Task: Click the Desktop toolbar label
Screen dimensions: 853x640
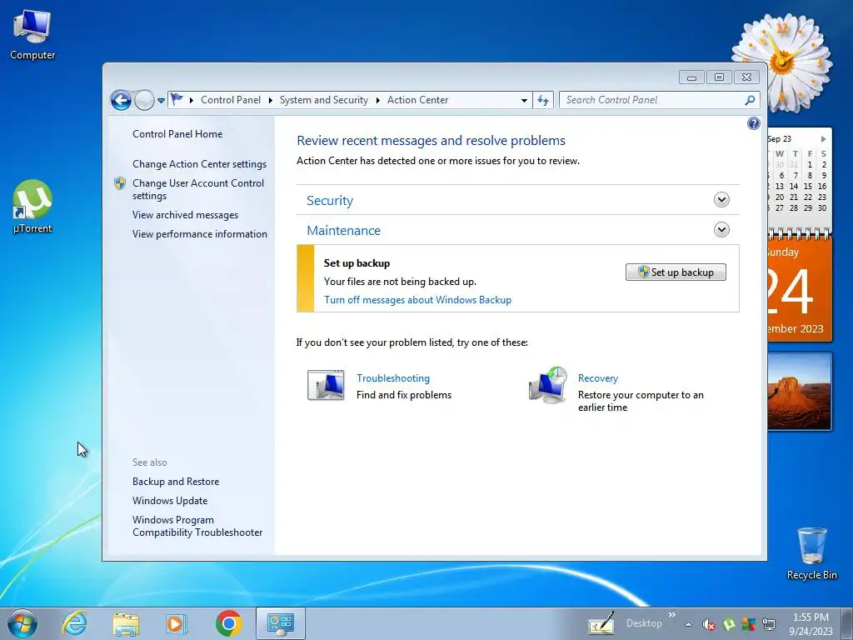Action: tap(644, 623)
